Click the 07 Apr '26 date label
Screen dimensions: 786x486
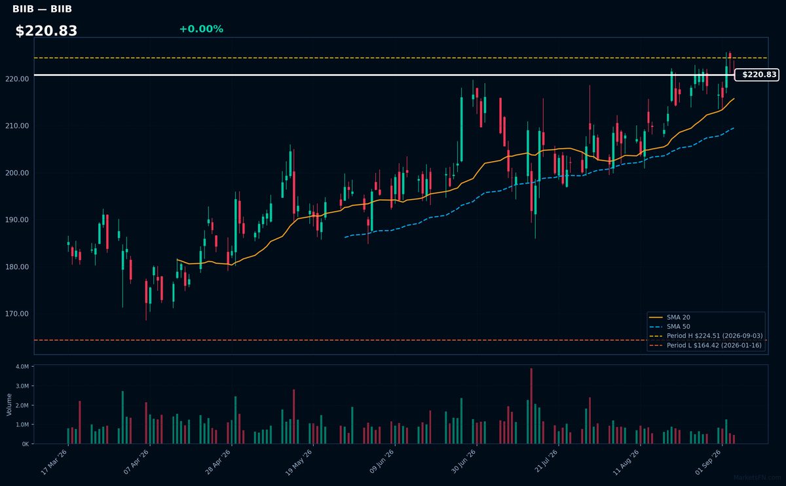136,461
